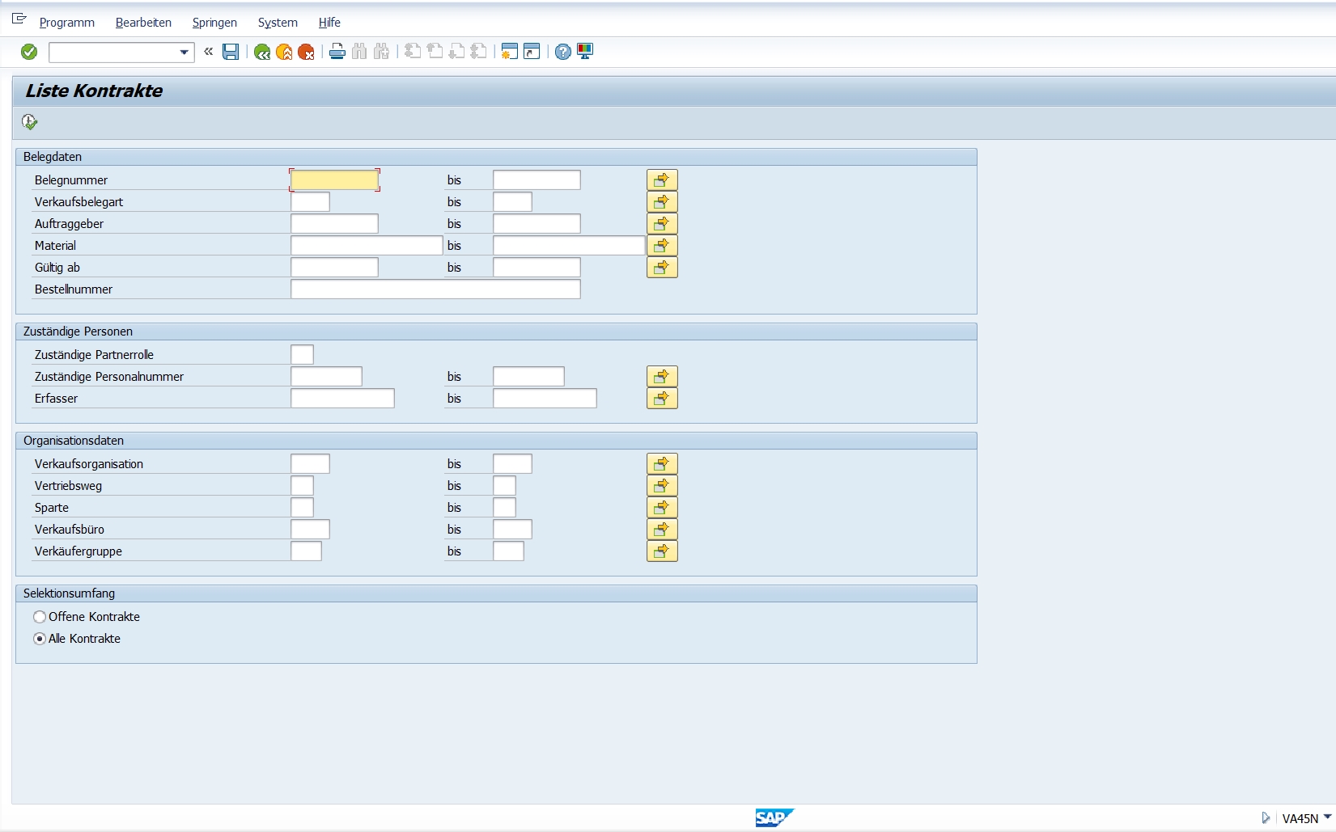Open the SAP menu icon top left

click(19, 19)
